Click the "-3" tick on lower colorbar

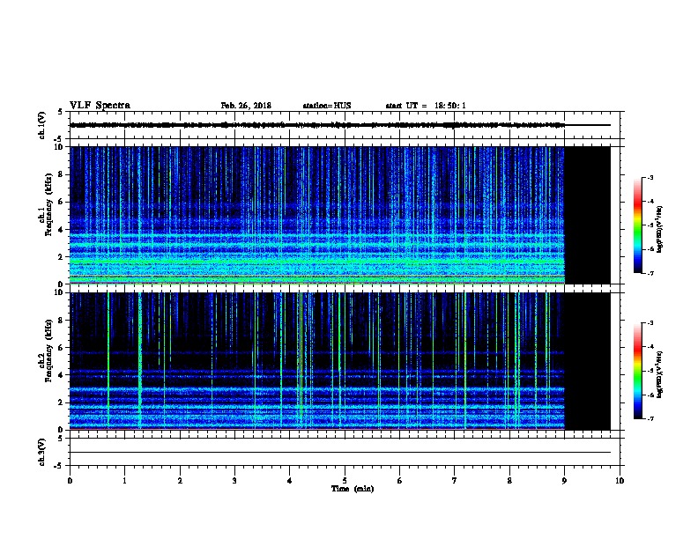coord(650,323)
